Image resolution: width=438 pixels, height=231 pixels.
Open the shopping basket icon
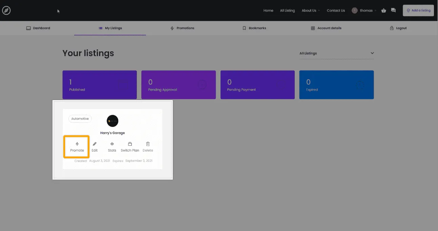click(383, 10)
